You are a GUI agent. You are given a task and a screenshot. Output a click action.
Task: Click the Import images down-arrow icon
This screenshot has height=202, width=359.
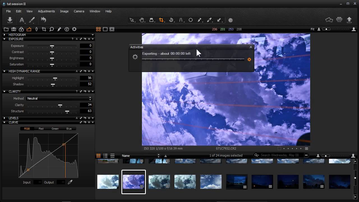tap(10, 20)
